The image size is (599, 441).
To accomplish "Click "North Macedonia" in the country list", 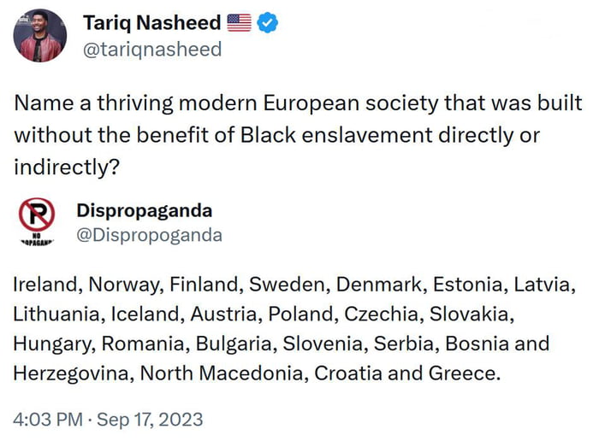I will pyautogui.click(x=211, y=373).
